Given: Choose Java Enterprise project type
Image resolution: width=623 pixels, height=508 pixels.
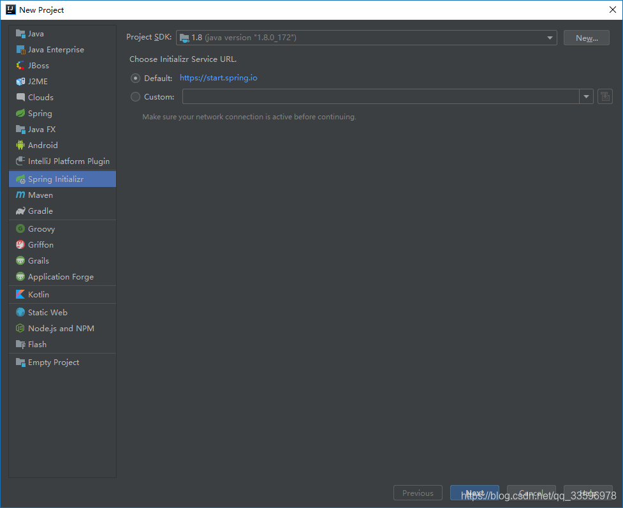Looking at the screenshot, I should click(x=62, y=50).
